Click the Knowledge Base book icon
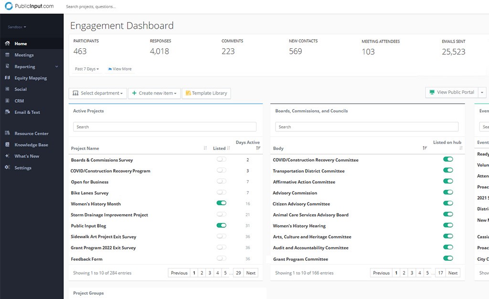 tap(7, 145)
